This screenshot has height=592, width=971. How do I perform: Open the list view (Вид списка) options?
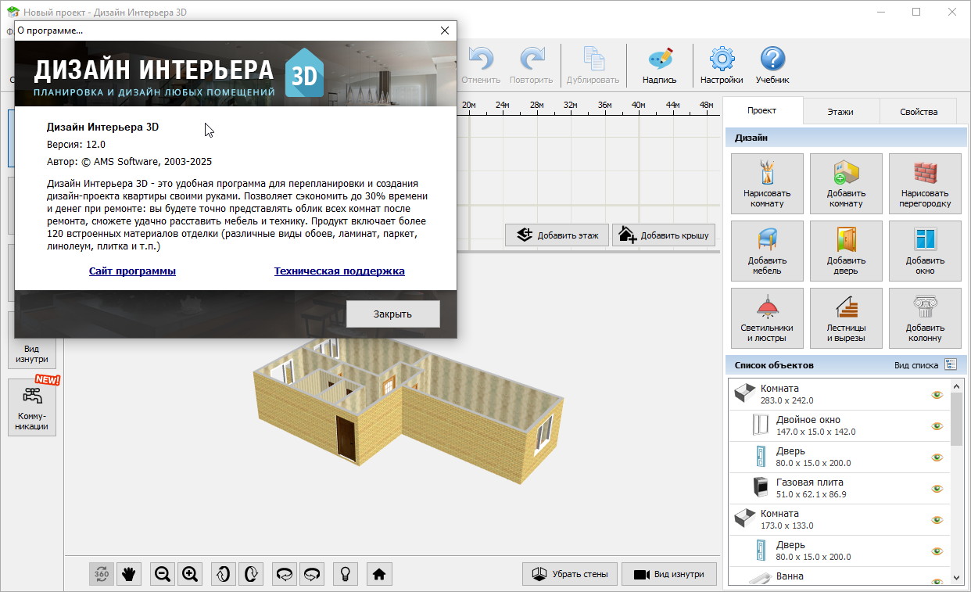[x=951, y=365]
